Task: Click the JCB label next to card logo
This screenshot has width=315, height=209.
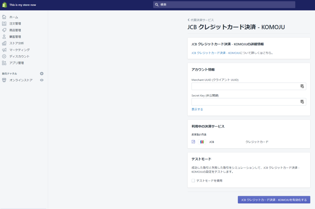Action: pos(212,142)
